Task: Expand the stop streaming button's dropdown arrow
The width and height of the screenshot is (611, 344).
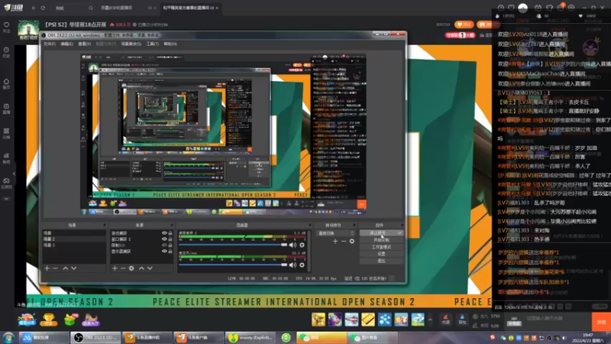Action: (399, 233)
